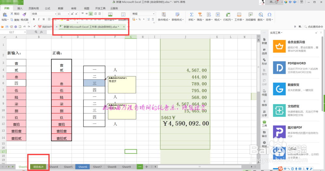This screenshot has height=171, width=325.
Task: Click the green more-sheets ellipsis button
Action: 140,167
